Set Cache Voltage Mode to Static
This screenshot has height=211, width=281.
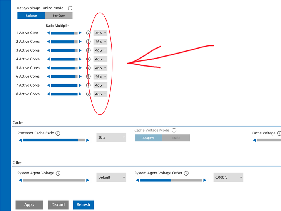click(176, 138)
